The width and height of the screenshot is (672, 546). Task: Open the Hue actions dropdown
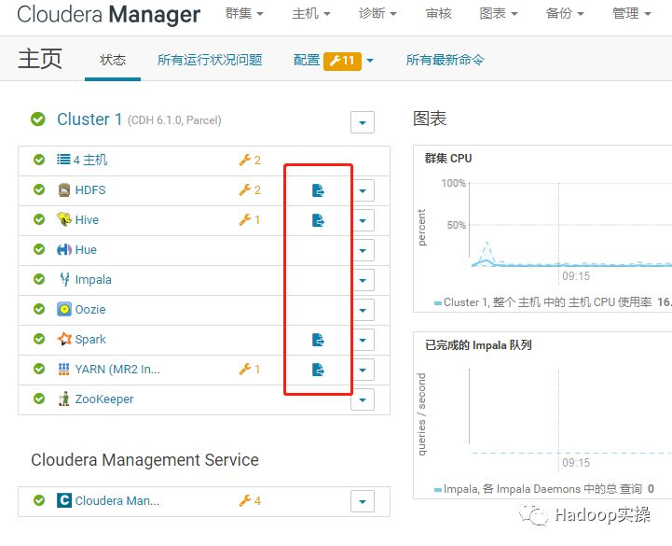363,250
